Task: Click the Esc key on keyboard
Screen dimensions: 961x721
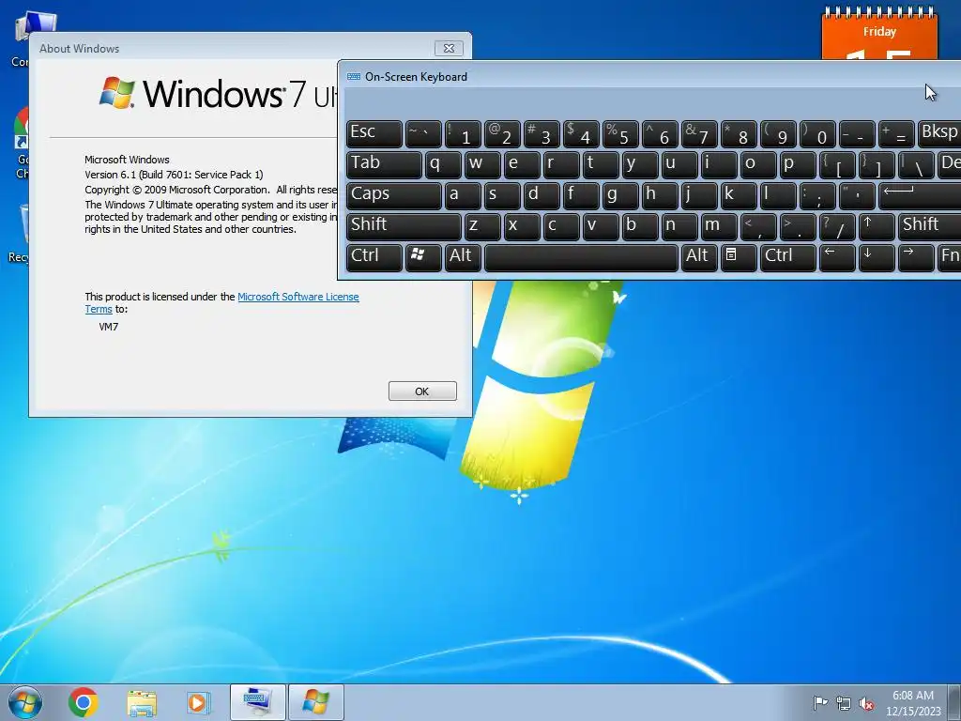Action: [x=374, y=134]
